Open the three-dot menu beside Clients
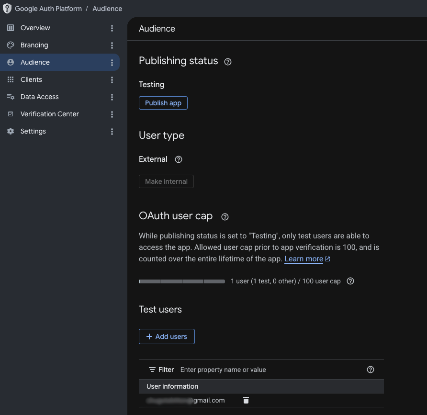Viewport: 427px width, 415px height. (112, 80)
